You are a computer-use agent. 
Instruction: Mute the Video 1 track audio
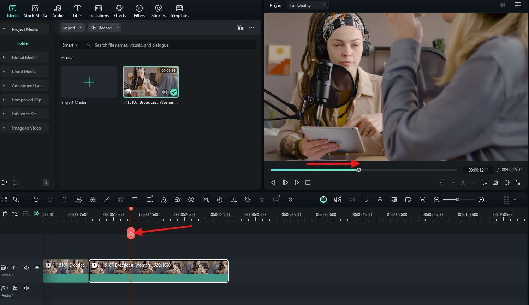click(26, 268)
